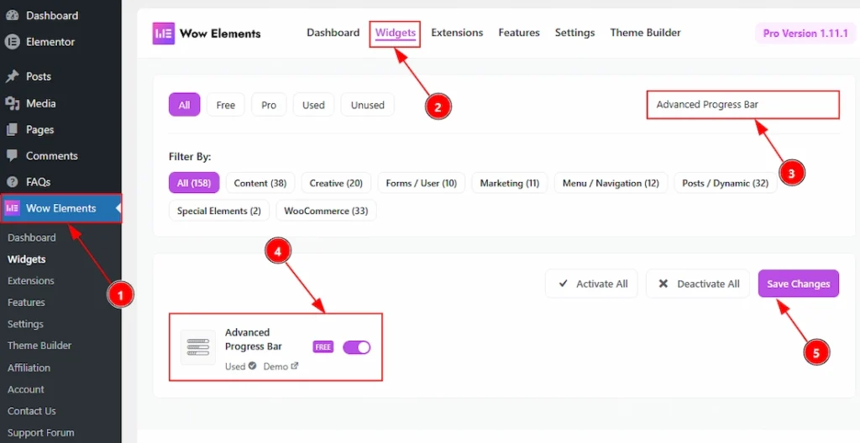Click the Dashboard gauge icon in sidebar
This screenshot has height=443, width=860.
(12, 15)
